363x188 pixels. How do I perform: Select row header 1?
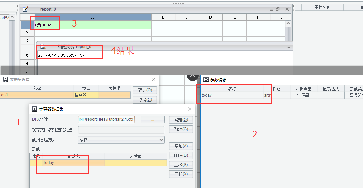pos(27,25)
